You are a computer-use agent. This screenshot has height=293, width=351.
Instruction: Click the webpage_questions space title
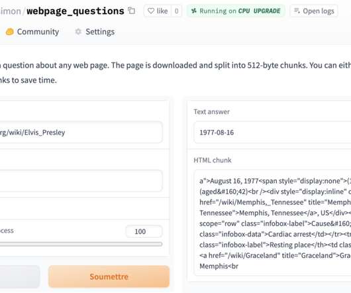(75, 11)
